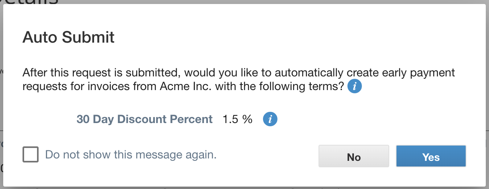
Task: Confirm auto submit with Yes button
Action: tap(431, 156)
